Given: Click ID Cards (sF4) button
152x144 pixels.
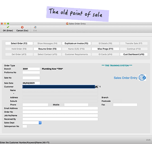Looking at the screenshot, I should pyautogui.click(x=105, y=54).
